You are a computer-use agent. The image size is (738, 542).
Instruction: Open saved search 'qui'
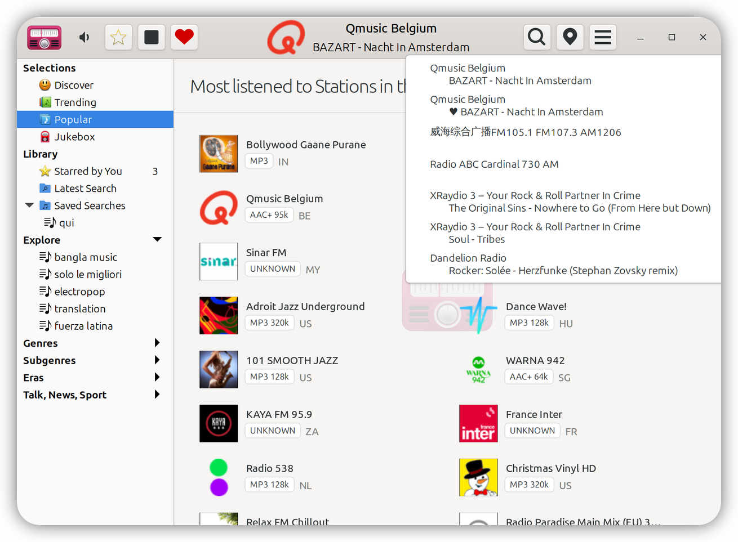pos(66,223)
